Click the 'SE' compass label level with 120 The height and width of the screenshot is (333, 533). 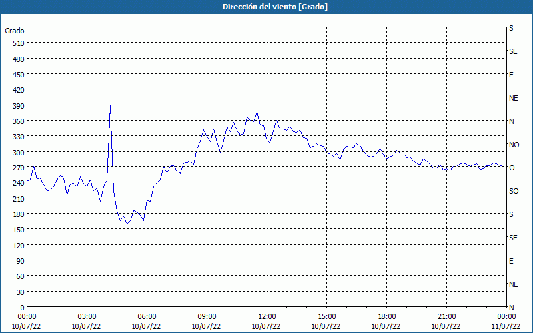(513, 238)
